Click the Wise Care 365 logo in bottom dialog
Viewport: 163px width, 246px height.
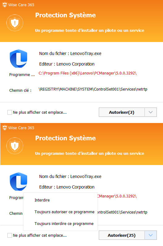tap(5, 128)
